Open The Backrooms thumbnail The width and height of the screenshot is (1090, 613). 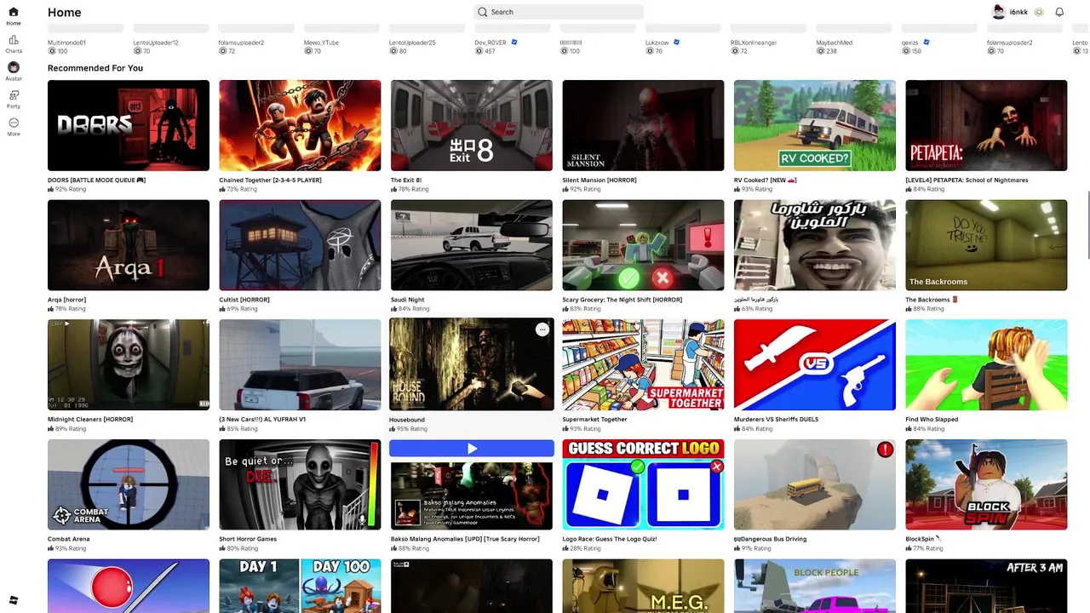tap(986, 245)
